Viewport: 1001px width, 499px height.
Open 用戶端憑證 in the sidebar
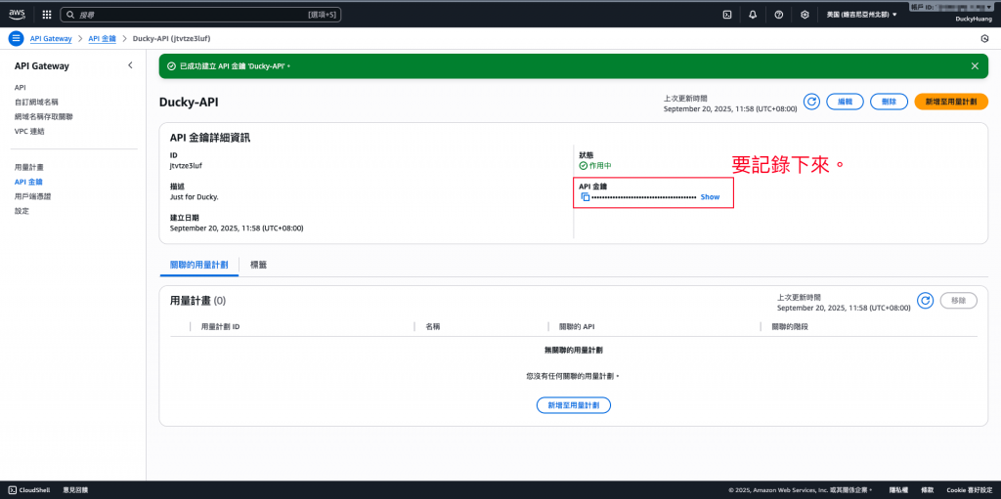pos(32,196)
